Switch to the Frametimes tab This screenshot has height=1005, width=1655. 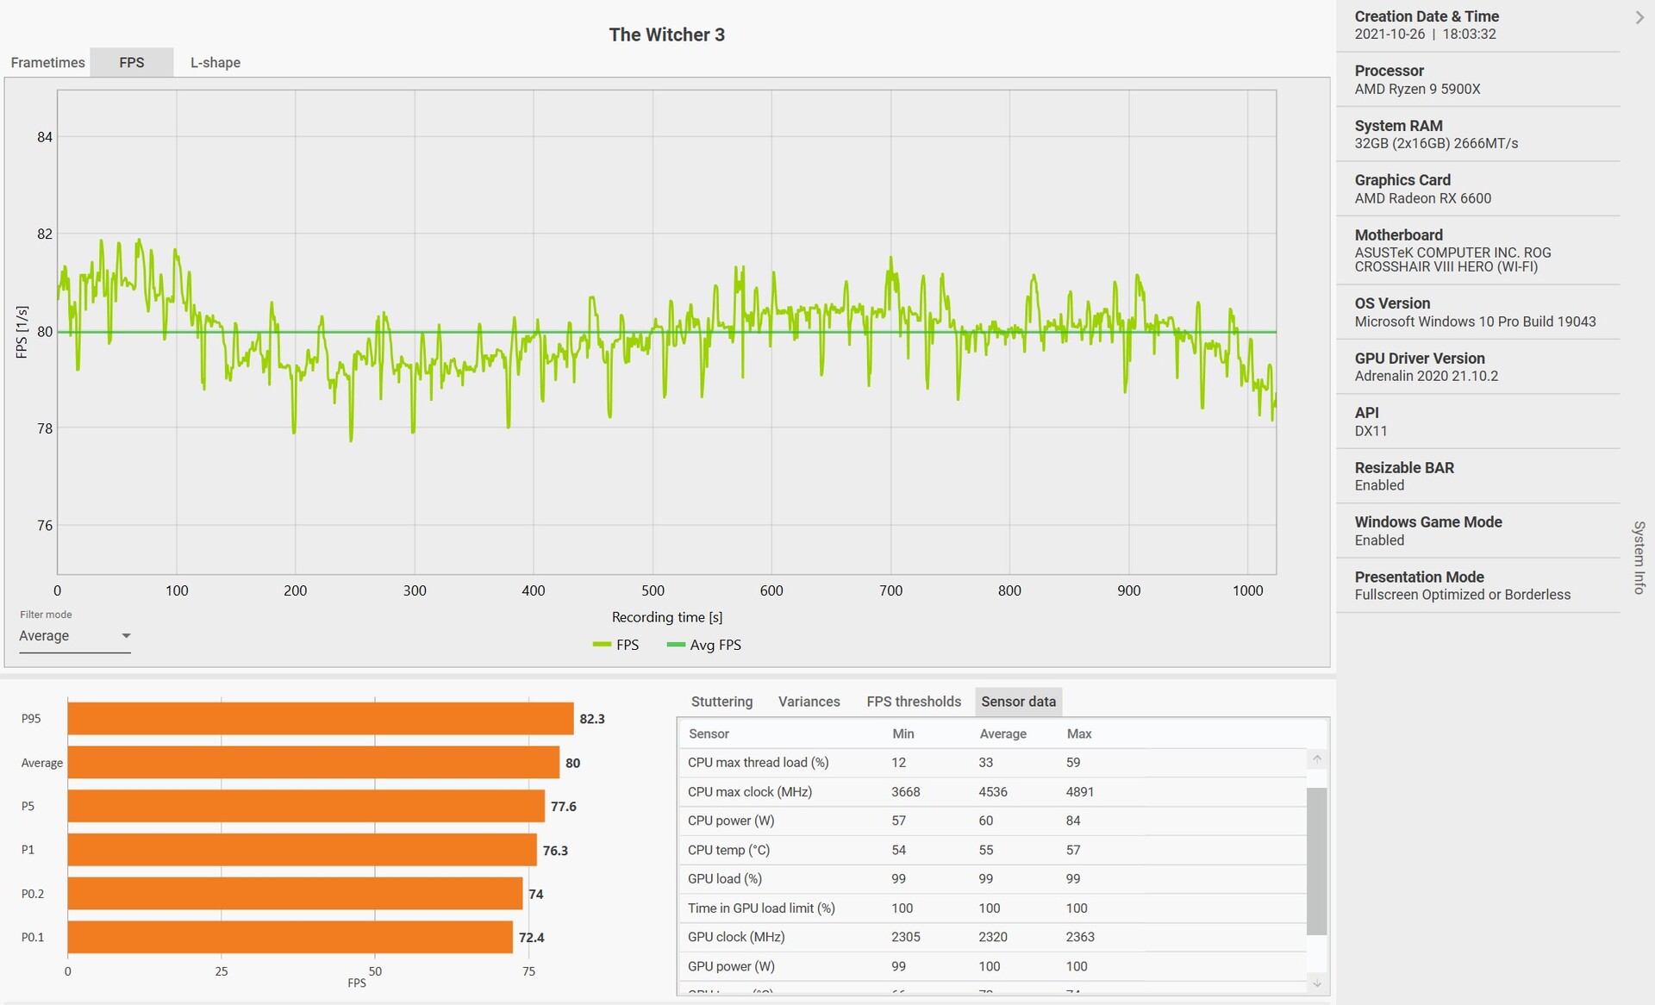point(47,62)
